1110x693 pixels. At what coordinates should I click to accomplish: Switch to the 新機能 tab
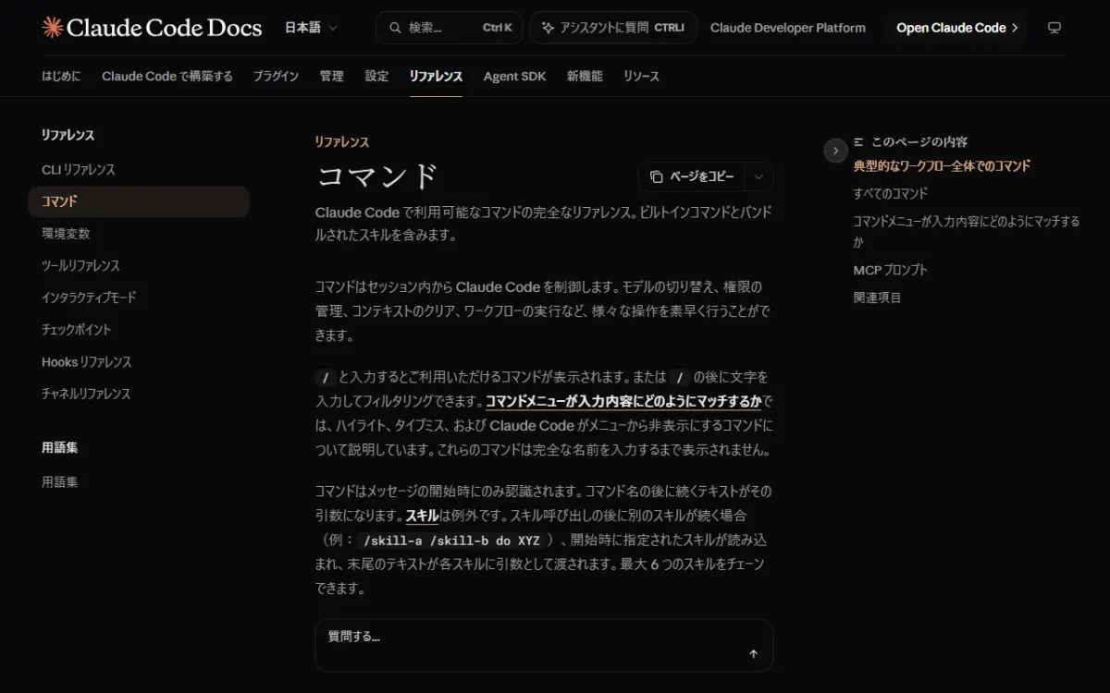point(585,76)
